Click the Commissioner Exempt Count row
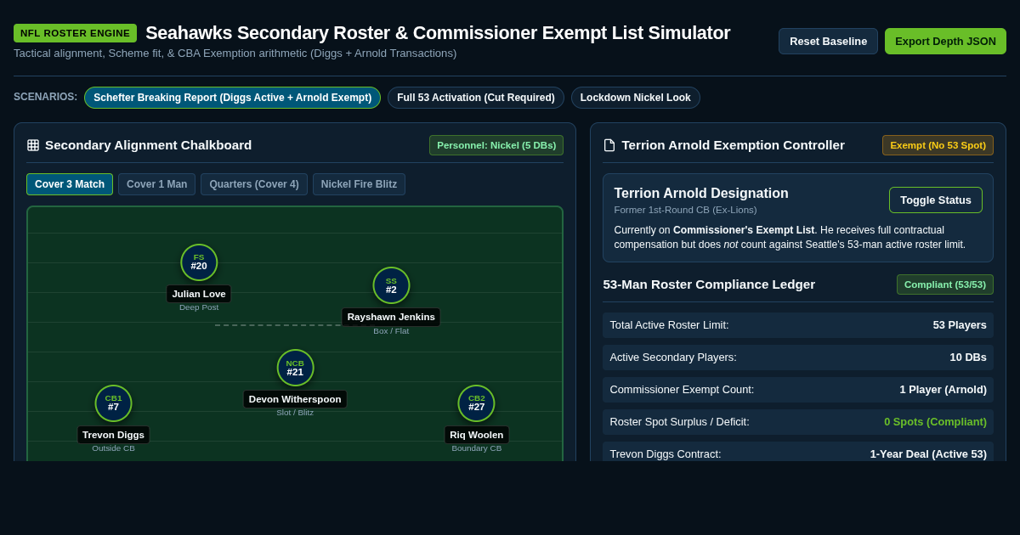Viewport: 1020px width, 535px height. pyautogui.click(x=798, y=390)
